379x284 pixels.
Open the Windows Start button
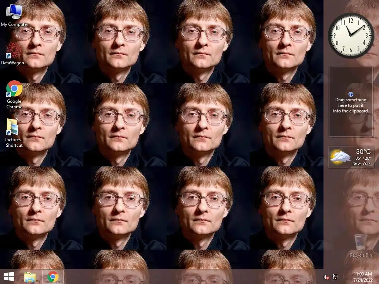coord(9,277)
